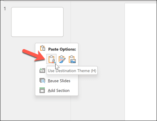Choose the Use Destination Theme paste icon
This screenshot has width=157, height=121.
[52, 59]
